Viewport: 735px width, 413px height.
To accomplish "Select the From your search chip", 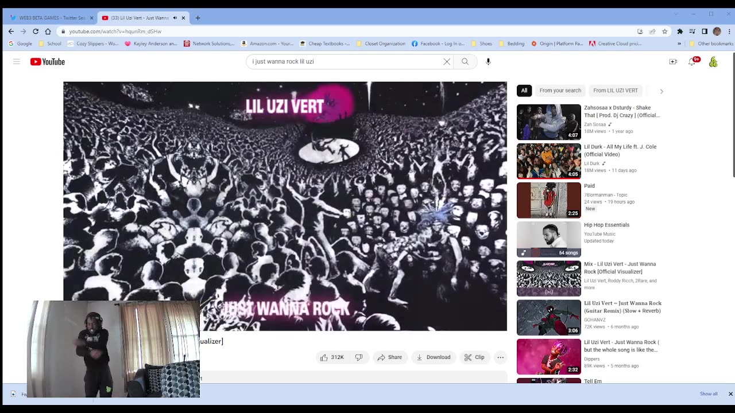I will 560,91.
